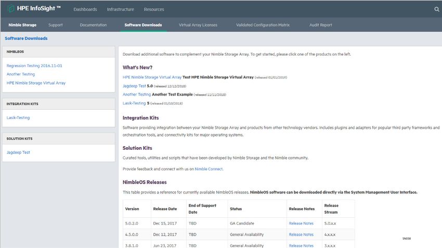
Task: Click the NIMBLEOS sidebar section header
Action: 59,52
